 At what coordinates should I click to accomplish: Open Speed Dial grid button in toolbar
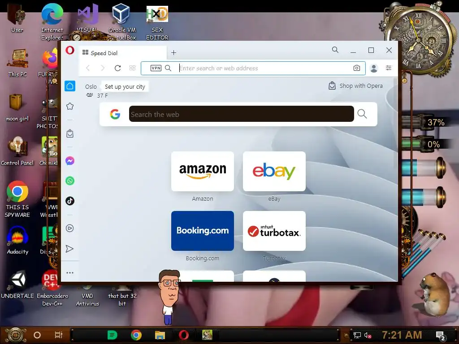point(132,68)
